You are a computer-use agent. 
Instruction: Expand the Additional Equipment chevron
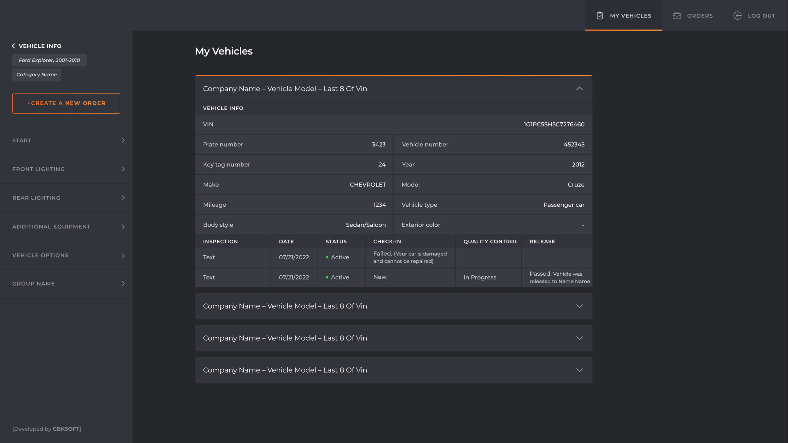(123, 227)
